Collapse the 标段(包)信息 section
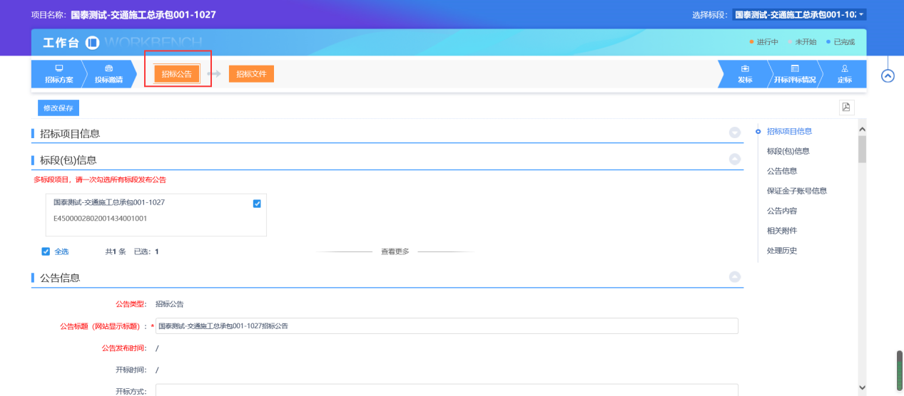 coord(734,160)
